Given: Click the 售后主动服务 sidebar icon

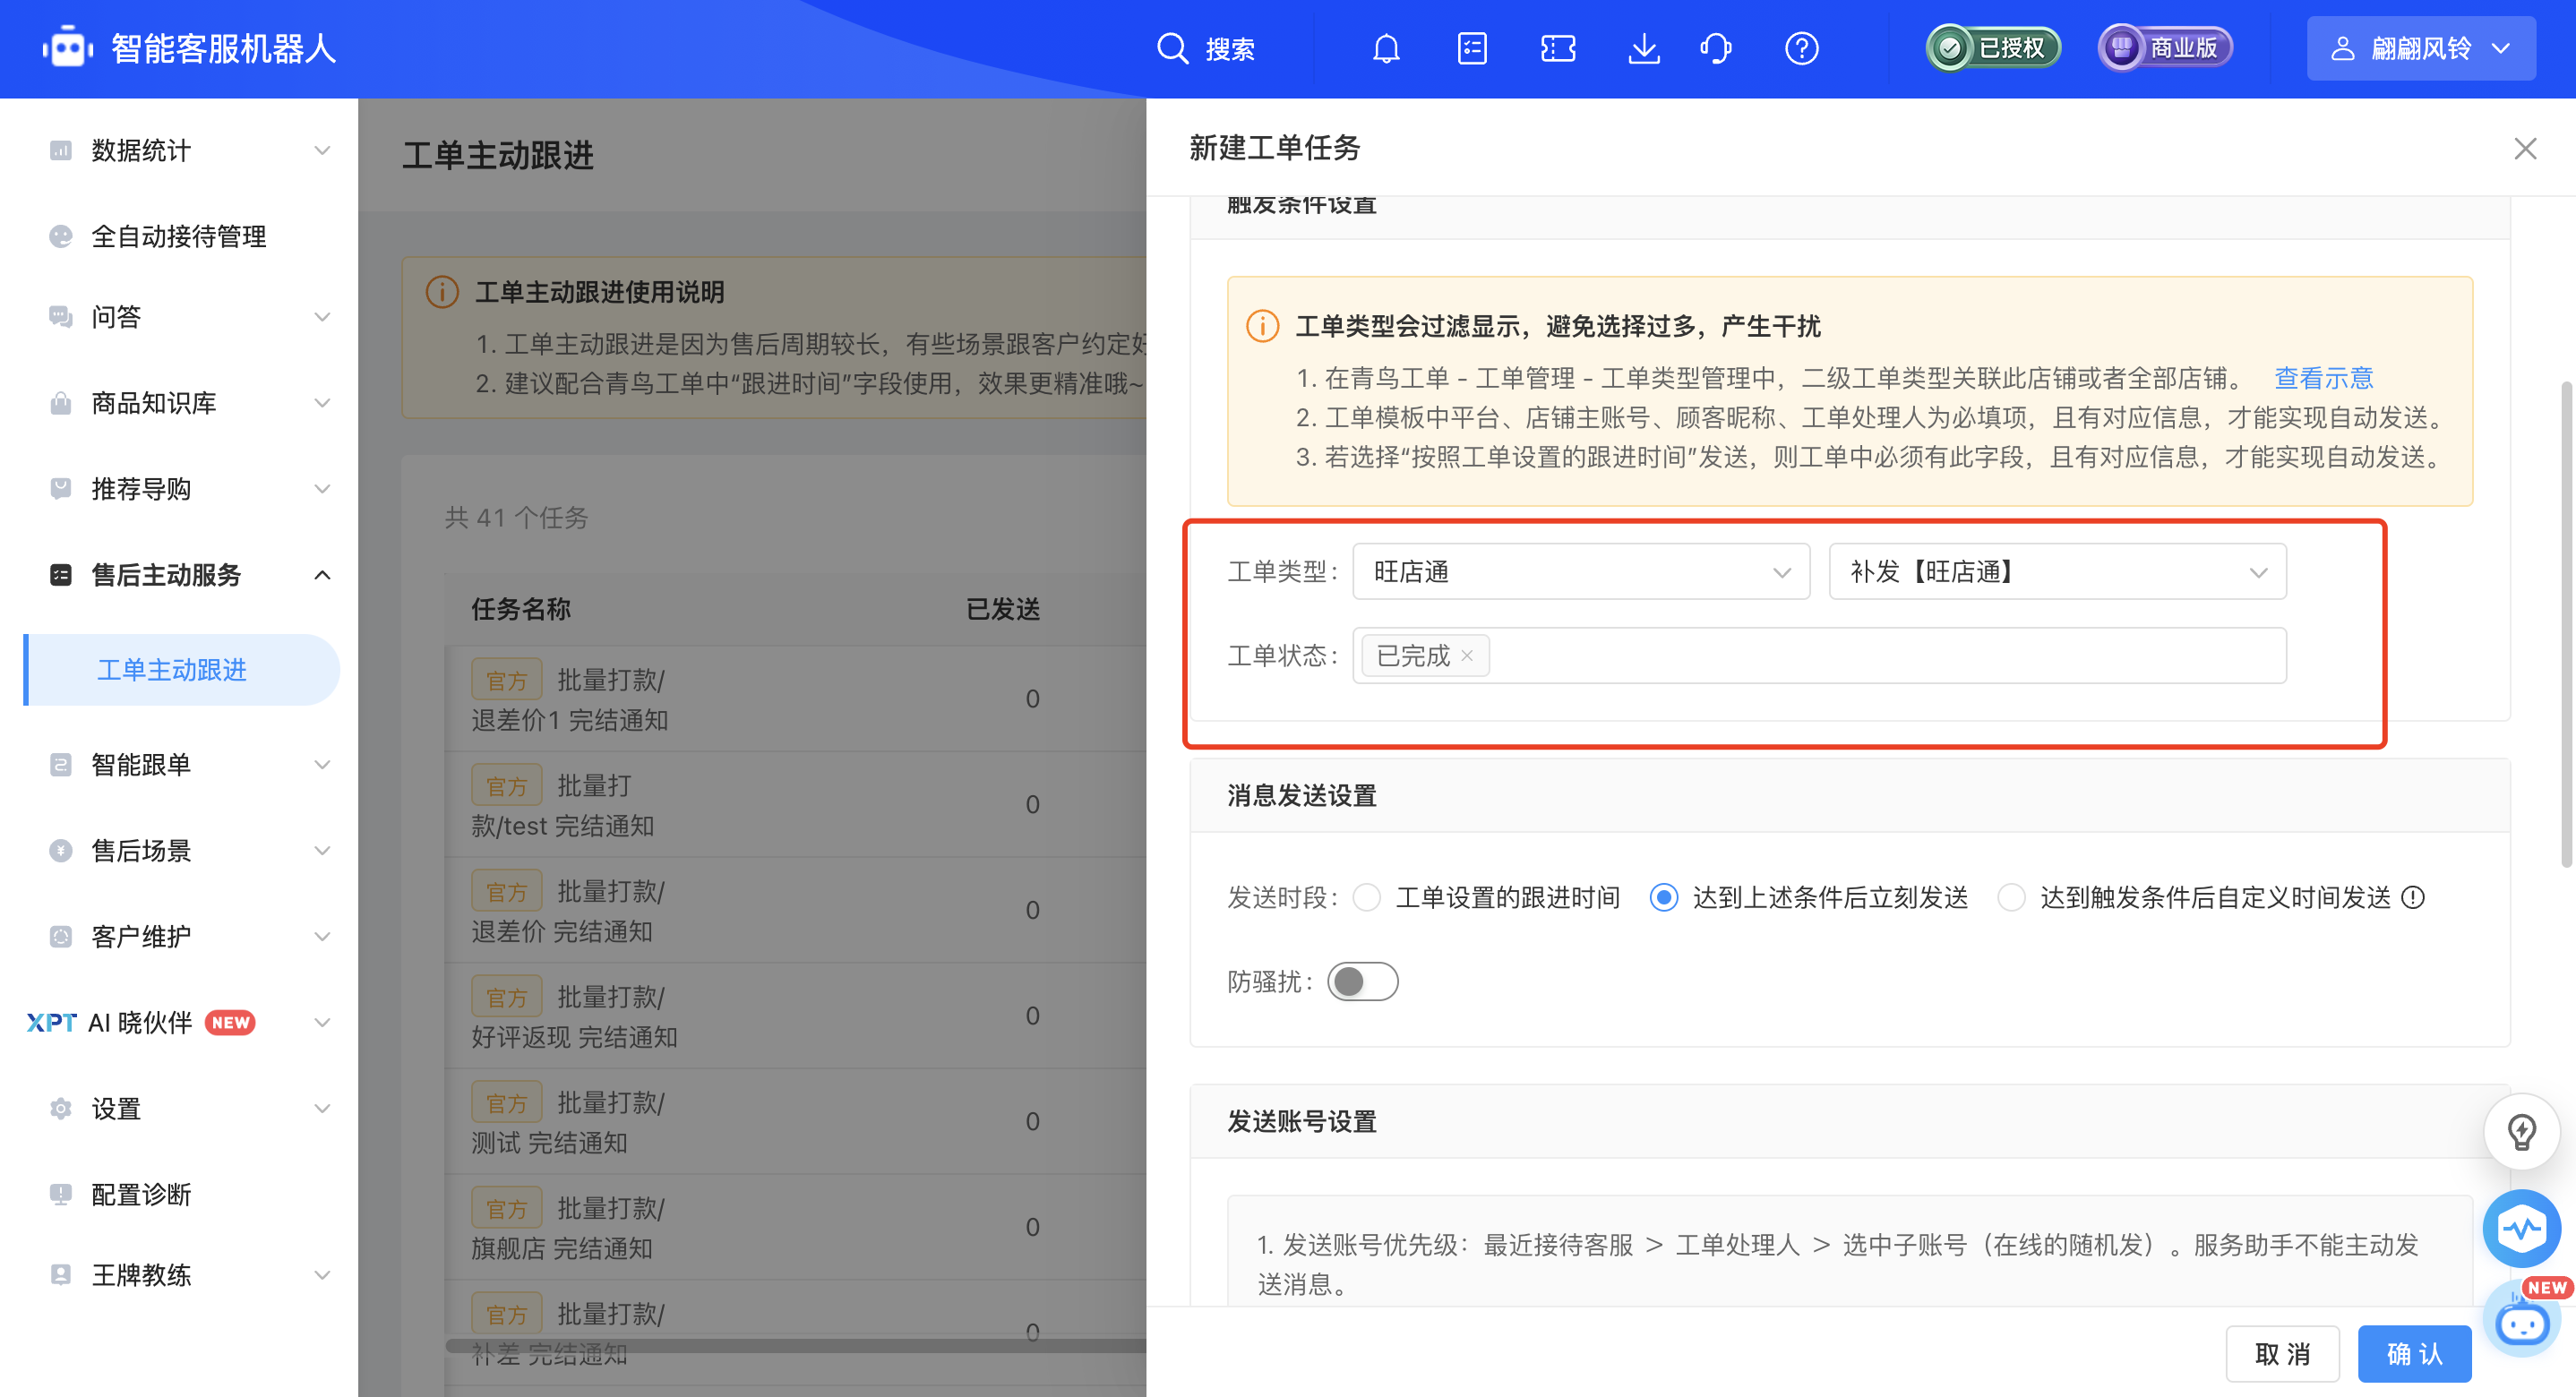Looking at the screenshot, I should click(60, 575).
